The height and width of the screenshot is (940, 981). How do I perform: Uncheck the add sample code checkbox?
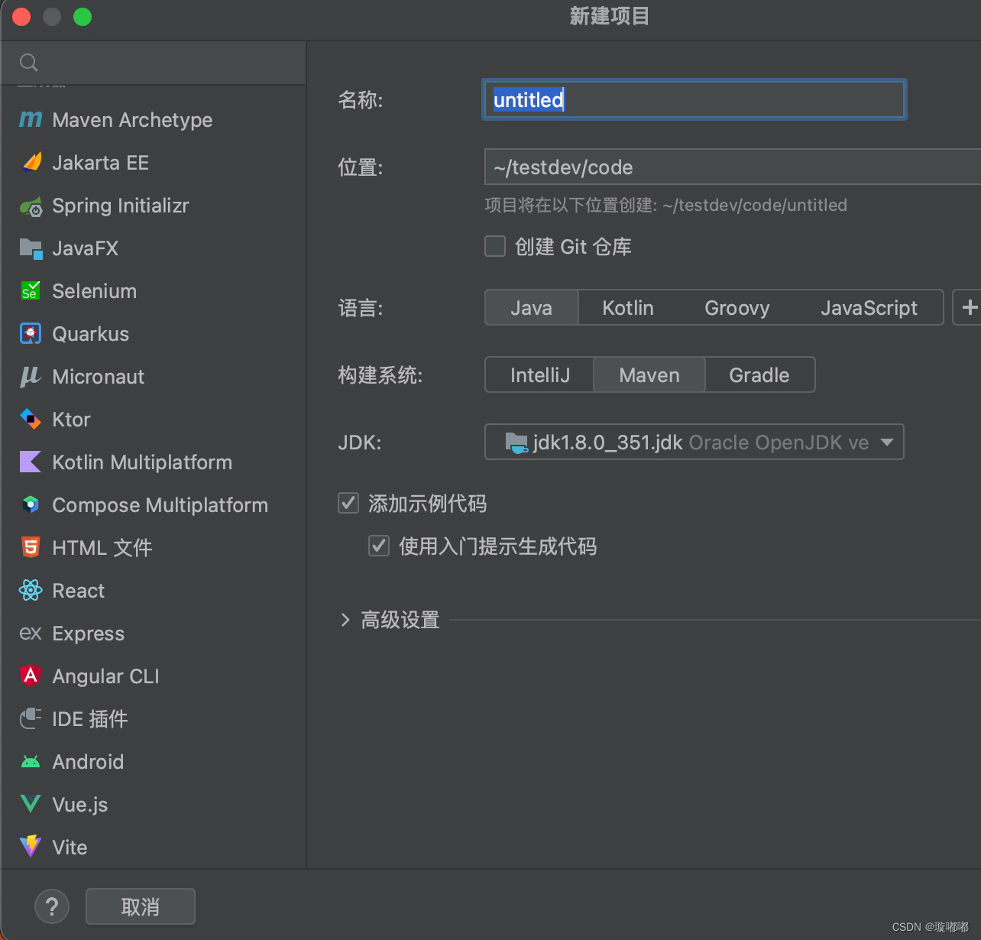tap(348, 503)
